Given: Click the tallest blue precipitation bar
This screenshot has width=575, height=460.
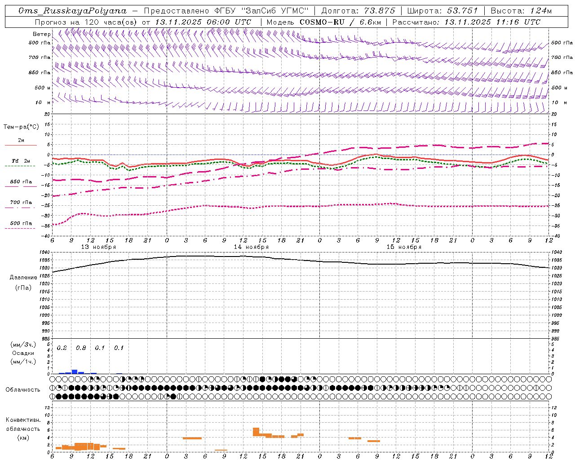Looking at the screenshot, I should tap(75, 372).
